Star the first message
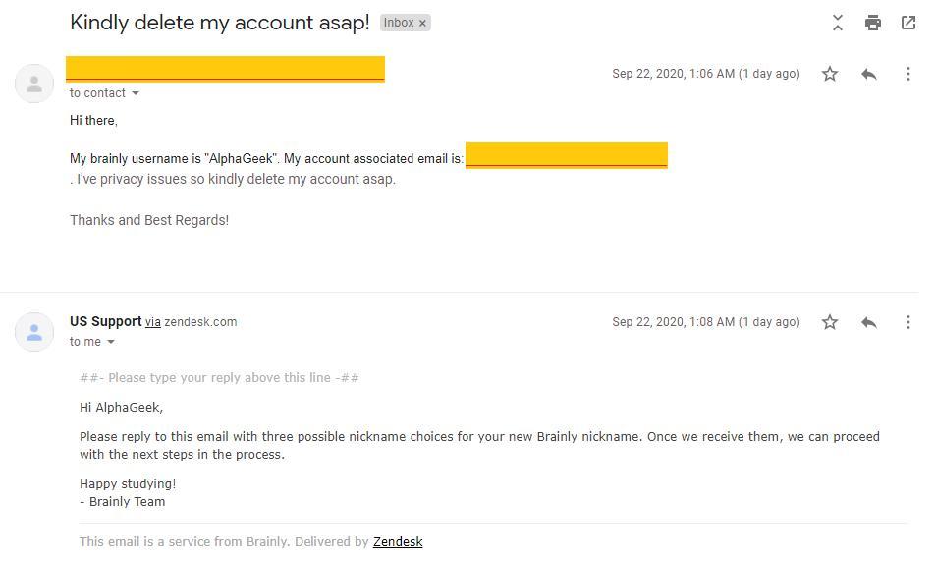This screenshot has height=563, width=934. [830, 74]
